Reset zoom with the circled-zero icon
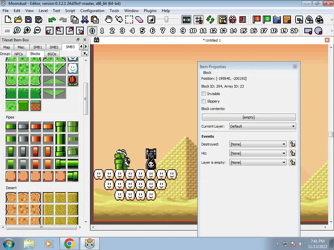 click(17, 31)
